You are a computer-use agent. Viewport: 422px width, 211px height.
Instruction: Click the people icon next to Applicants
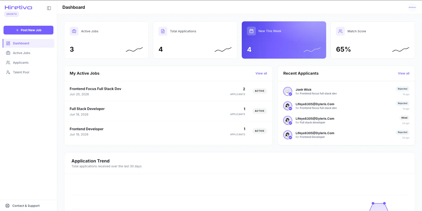[x=8, y=63]
